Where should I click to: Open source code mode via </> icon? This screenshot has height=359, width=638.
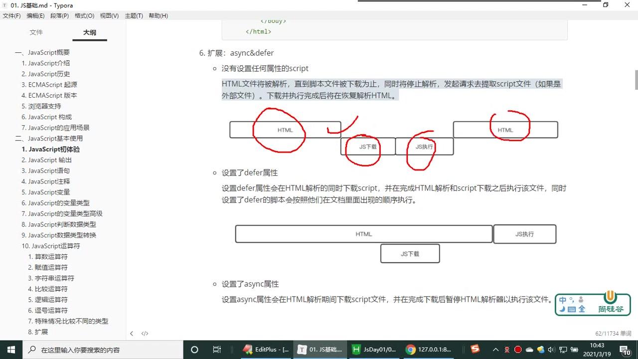[x=145, y=333]
